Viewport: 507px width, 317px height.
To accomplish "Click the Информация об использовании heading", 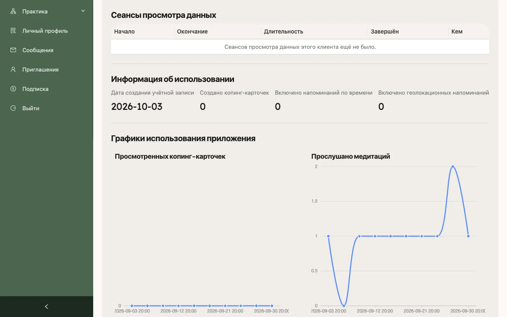I will [173, 79].
